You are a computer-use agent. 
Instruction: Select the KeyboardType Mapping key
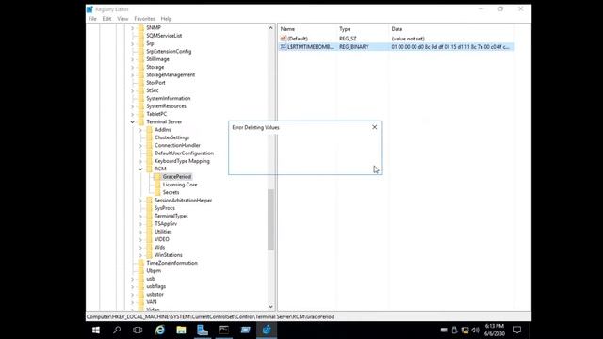(x=182, y=161)
